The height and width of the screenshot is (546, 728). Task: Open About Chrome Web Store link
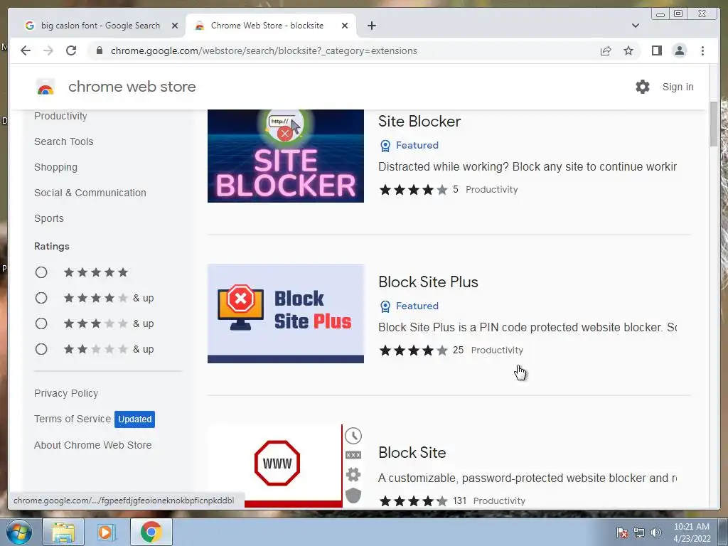[x=93, y=445]
